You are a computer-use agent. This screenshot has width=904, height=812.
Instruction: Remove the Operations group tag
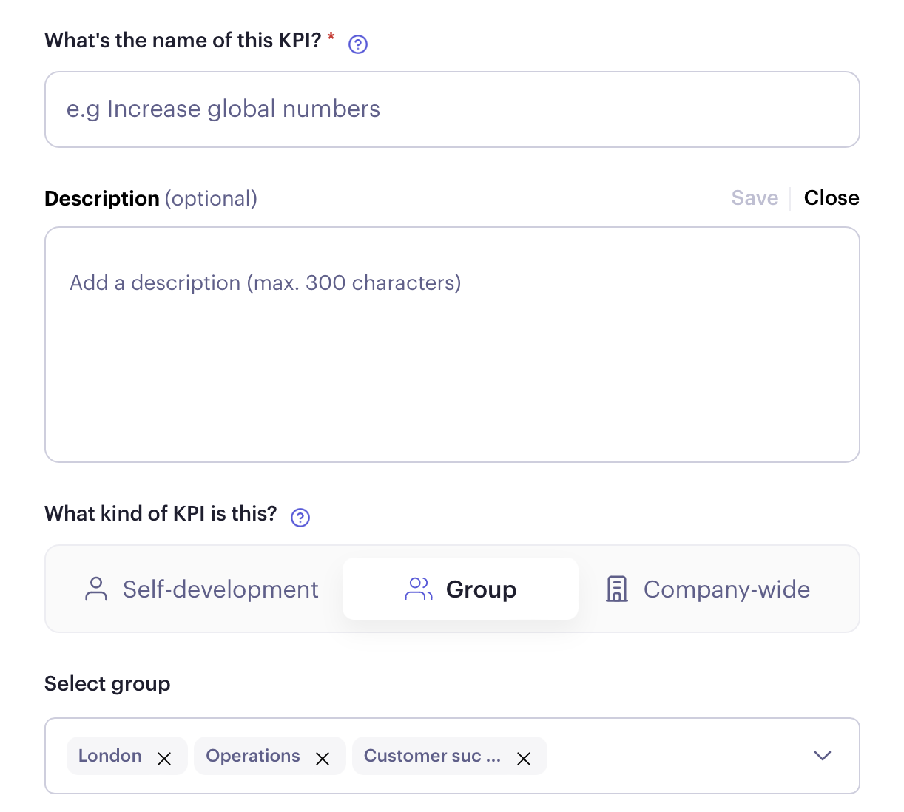[323, 759]
